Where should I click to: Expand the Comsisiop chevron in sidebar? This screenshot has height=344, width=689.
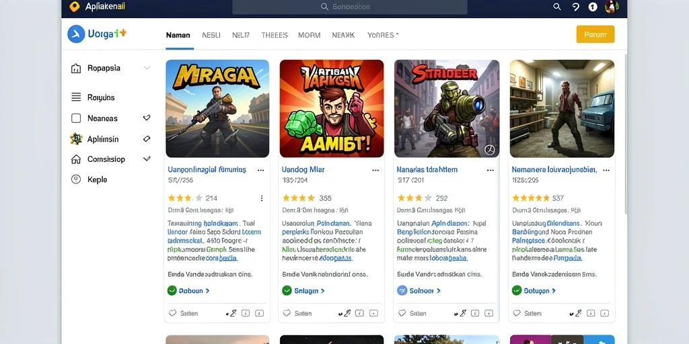coord(147,159)
